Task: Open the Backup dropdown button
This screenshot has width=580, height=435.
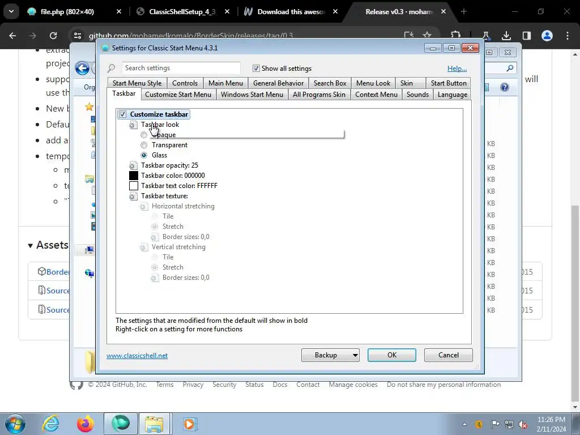Action: tap(330, 355)
